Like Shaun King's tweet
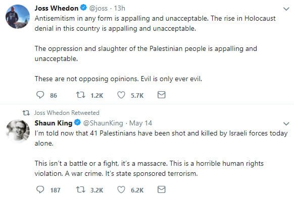Viewport: 294px width, 200px height. [x=121, y=190]
